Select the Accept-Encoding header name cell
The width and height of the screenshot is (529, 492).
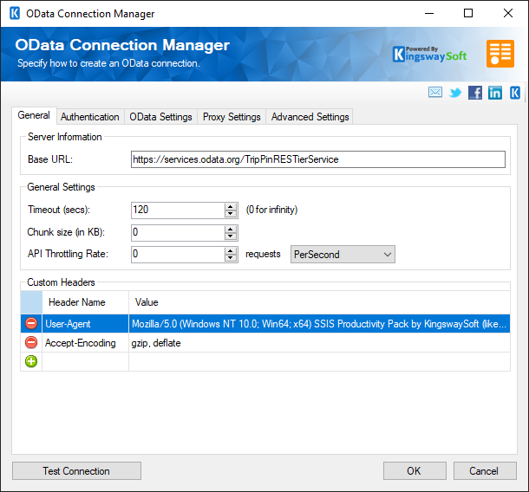click(85, 343)
